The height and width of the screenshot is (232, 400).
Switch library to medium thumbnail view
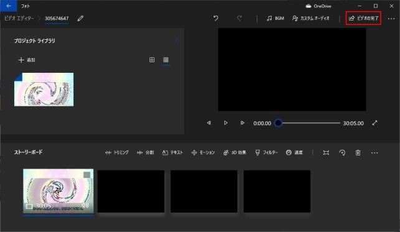pyautogui.click(x=152, y=60)
